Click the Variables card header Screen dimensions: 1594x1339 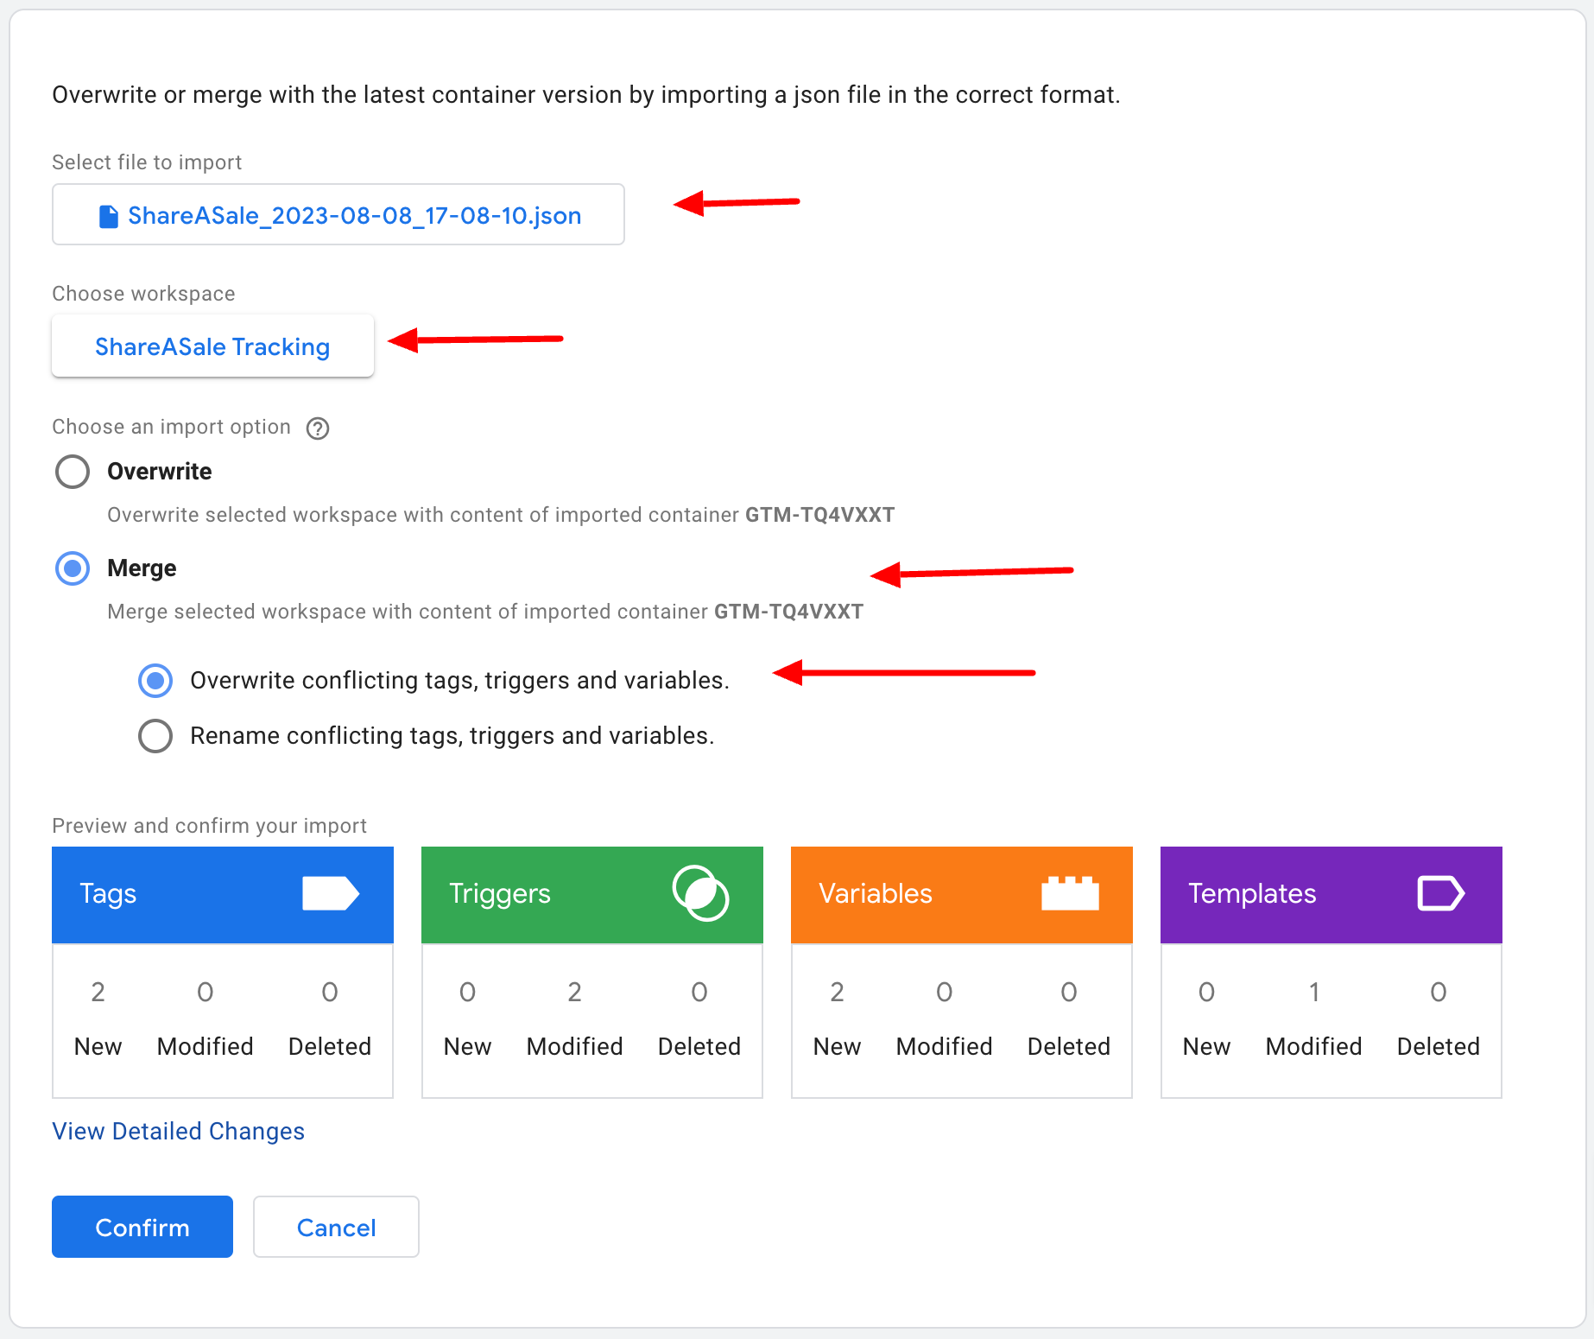coord(962,894)
